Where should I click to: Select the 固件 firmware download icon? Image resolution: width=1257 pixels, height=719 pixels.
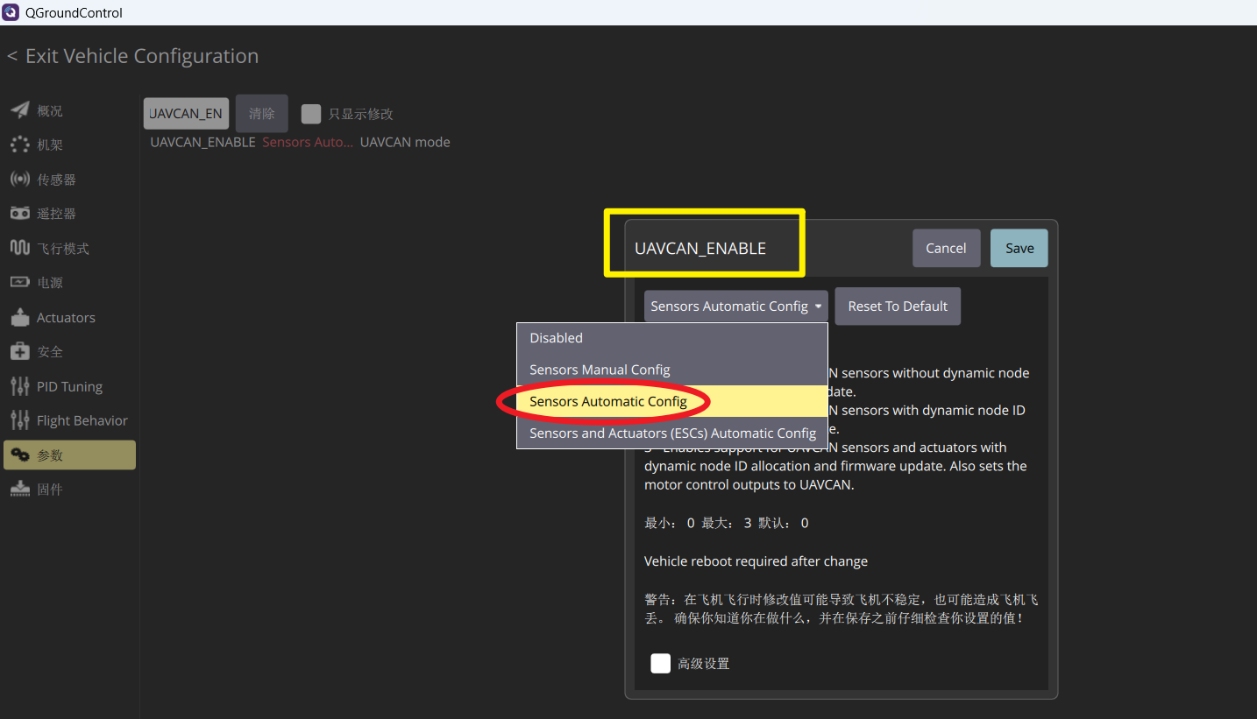click(20, 490)
